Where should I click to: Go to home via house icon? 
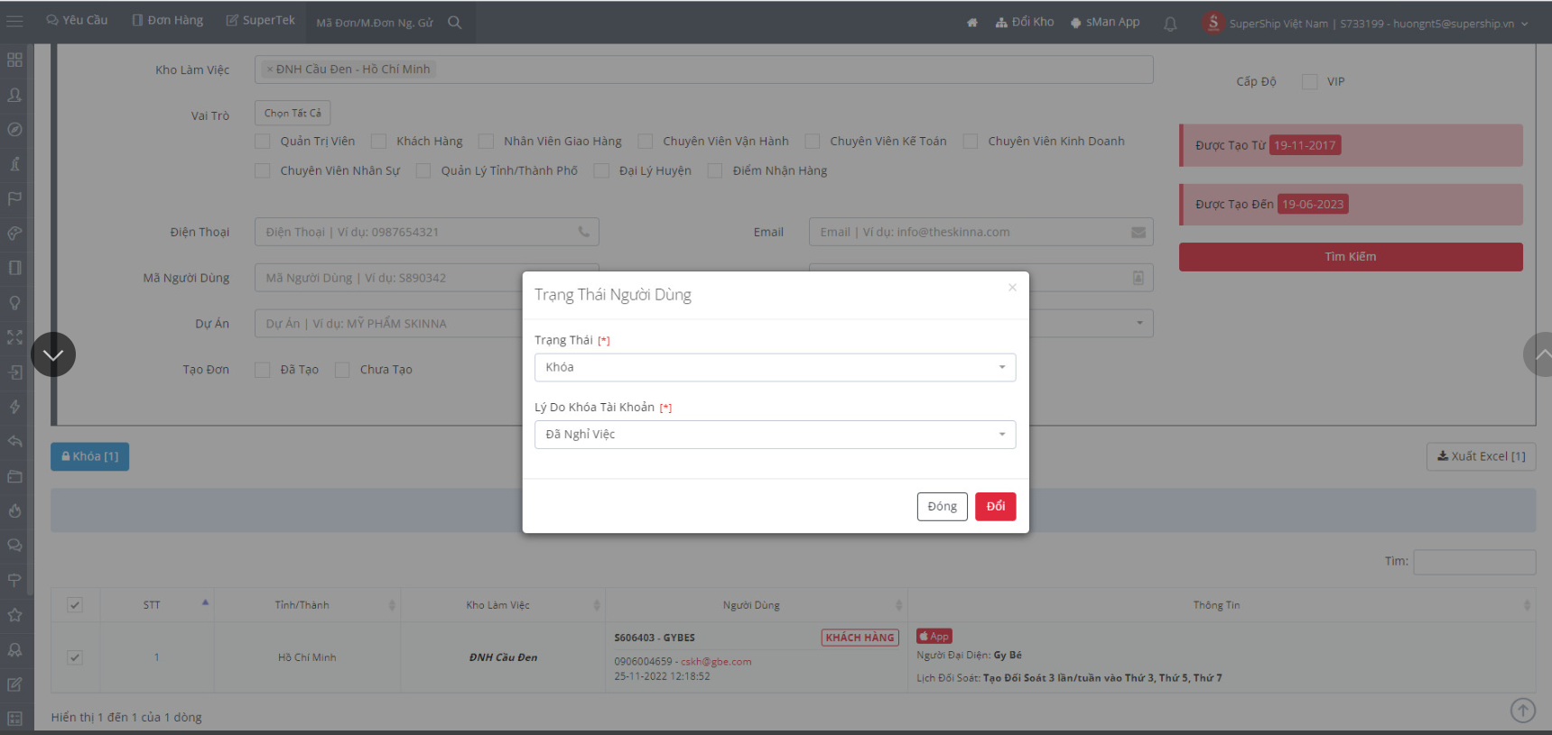click(972, 23)
